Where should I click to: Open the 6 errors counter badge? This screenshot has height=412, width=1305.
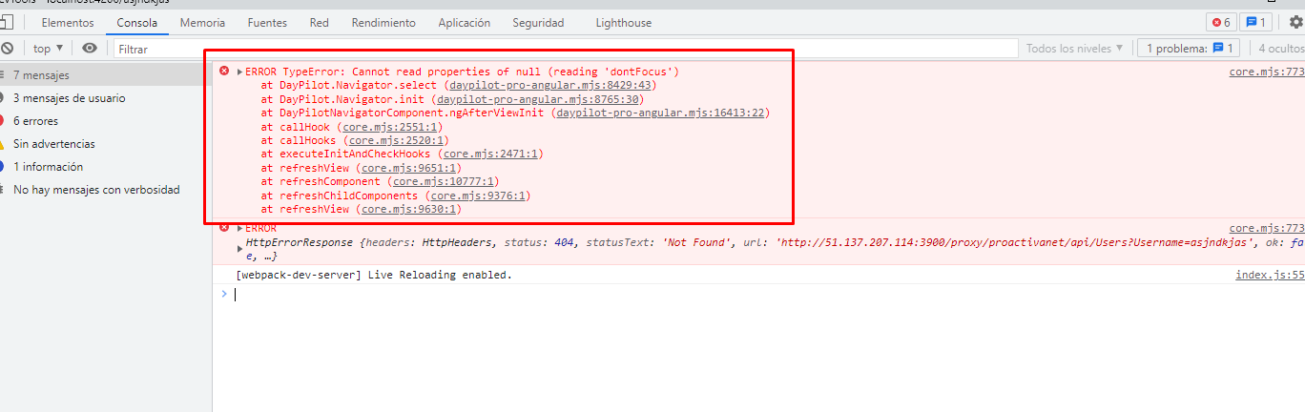click(1220, 22)
